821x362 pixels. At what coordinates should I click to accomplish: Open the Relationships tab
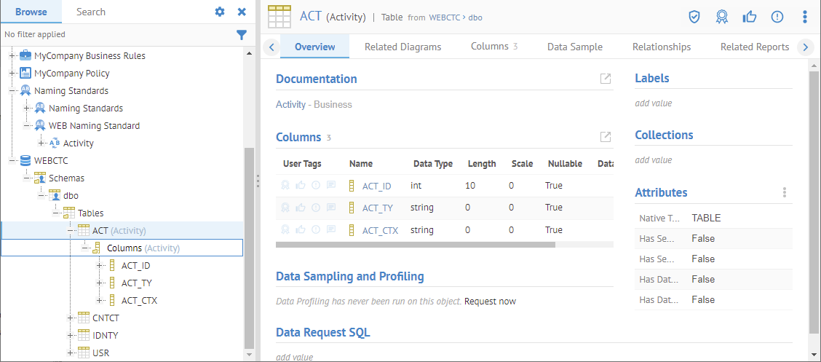point(661,47)
